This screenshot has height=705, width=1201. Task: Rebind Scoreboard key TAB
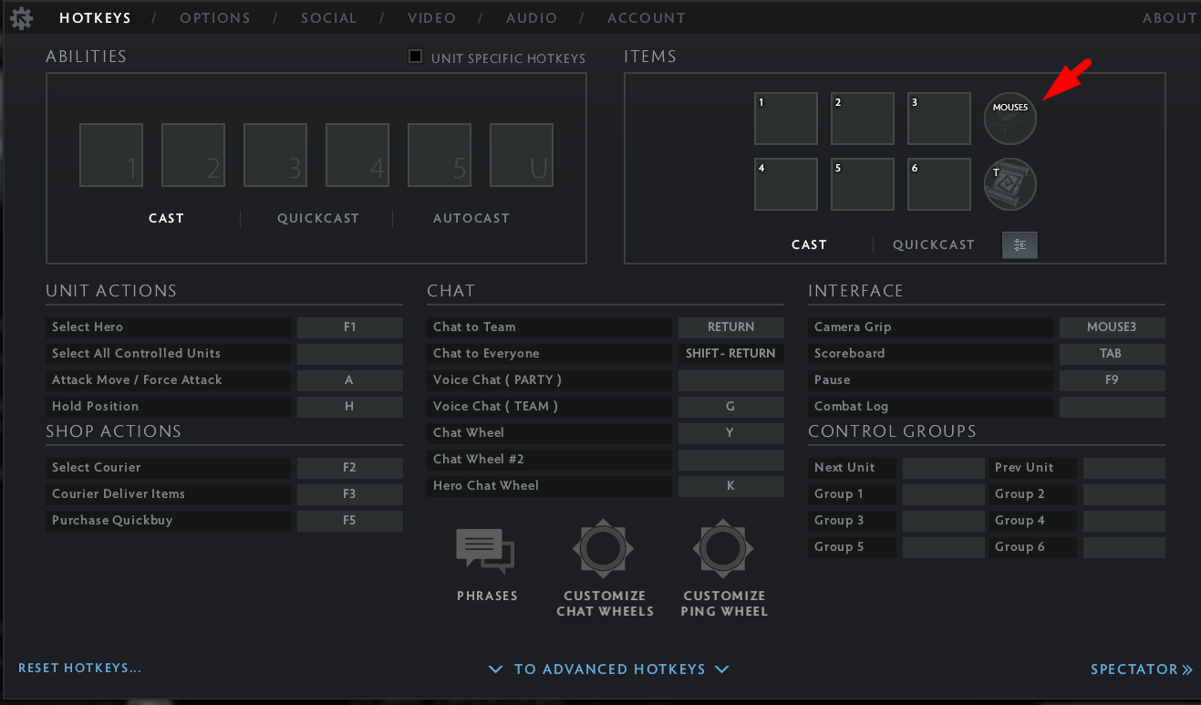tap(1113, 354)
